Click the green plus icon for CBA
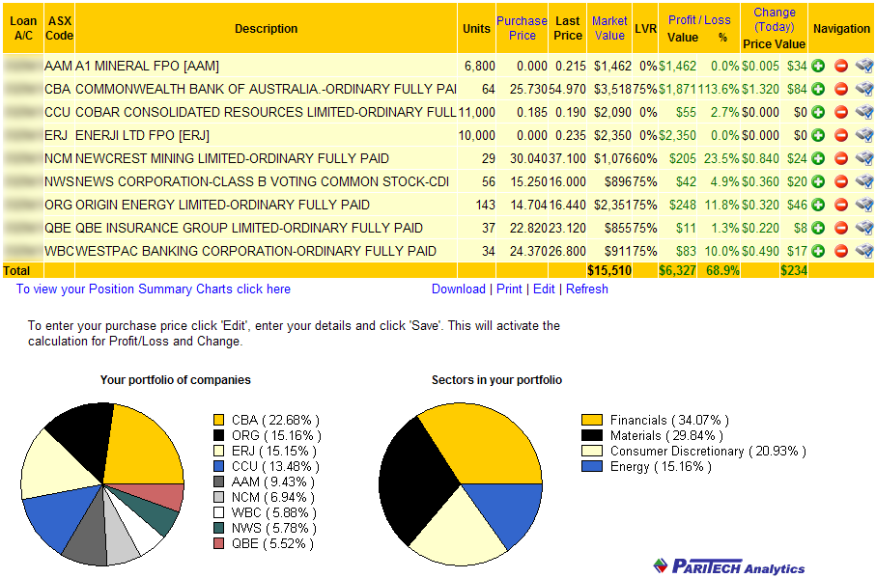876x578 pixels. pyautogui.click(x=818, y=90)
